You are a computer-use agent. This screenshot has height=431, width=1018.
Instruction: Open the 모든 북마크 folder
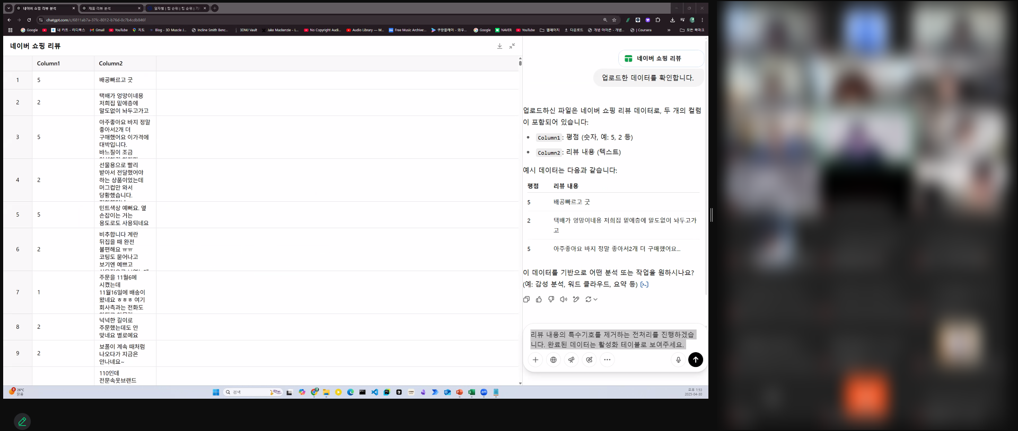[692, 30]
